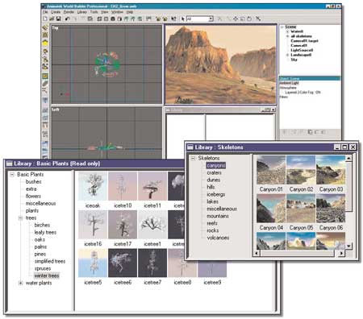Screen dimensions: 363x319
Task: Select the feather-shaped icon in left toolbar
Action: (x=45, y=84)
